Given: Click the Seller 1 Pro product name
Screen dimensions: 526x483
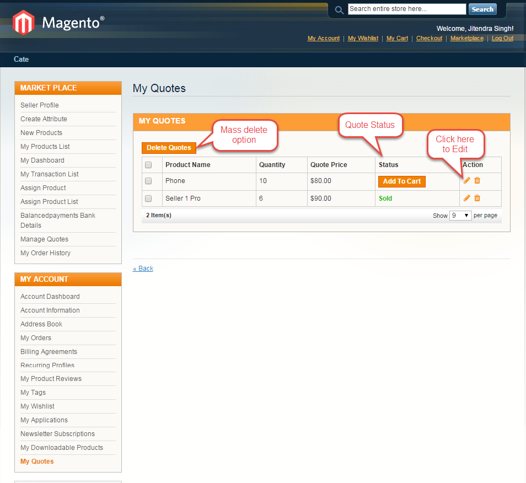Looking at the screenshot, I should point(183,198).
